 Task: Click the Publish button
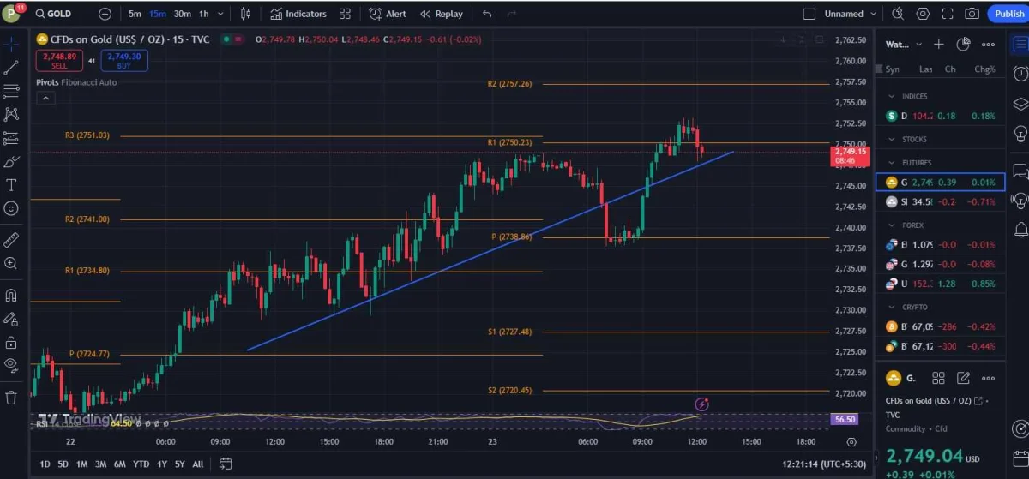1008,14
